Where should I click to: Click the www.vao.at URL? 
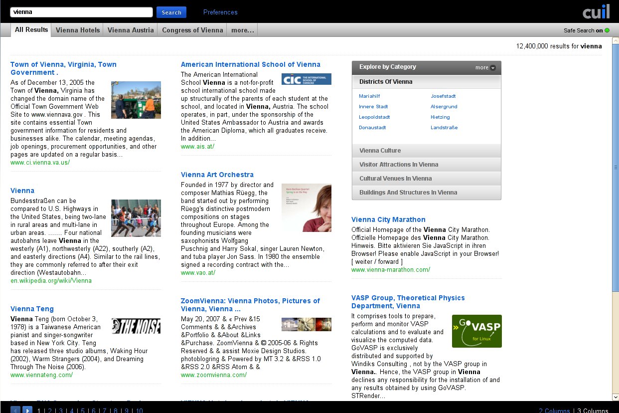(198, 272)
